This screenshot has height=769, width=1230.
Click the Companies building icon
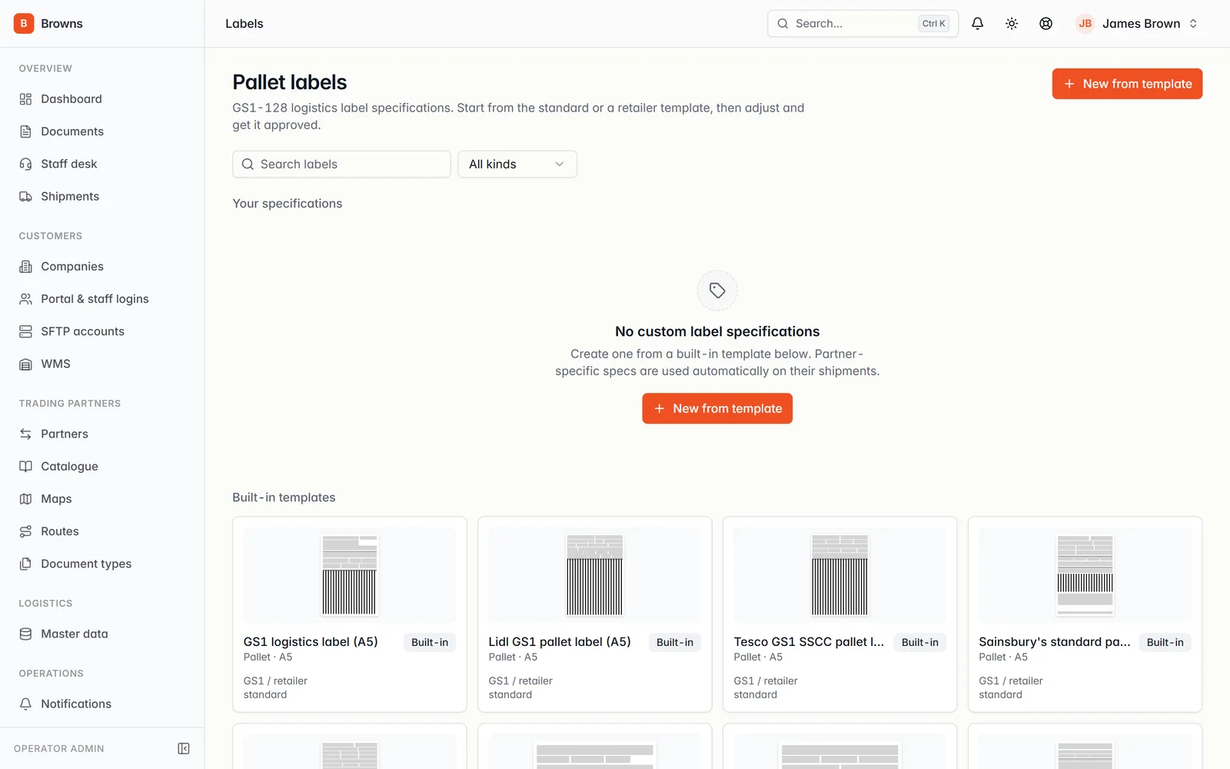pyautogui.click(x=25, y=267)
